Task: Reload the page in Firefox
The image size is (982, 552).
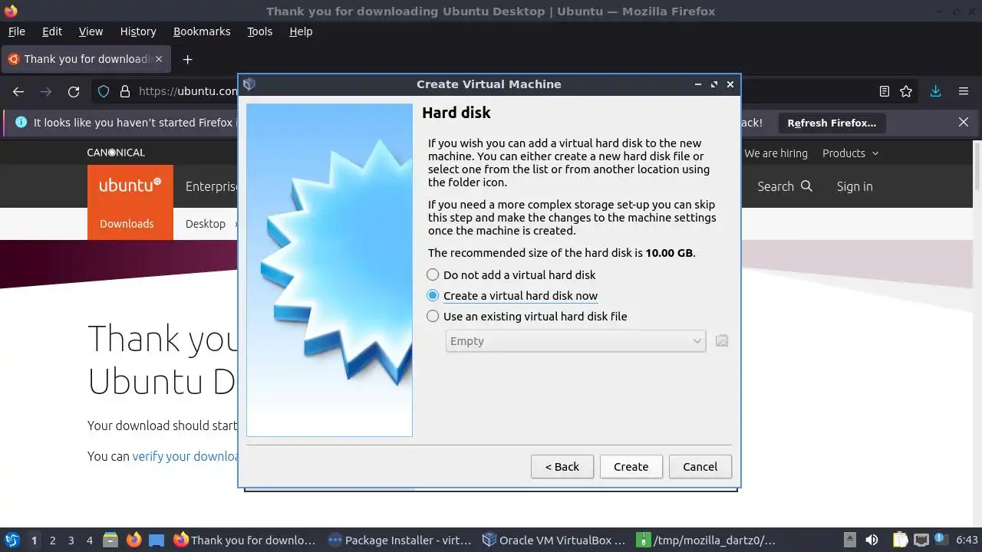Action: click(x=74, y=91)
